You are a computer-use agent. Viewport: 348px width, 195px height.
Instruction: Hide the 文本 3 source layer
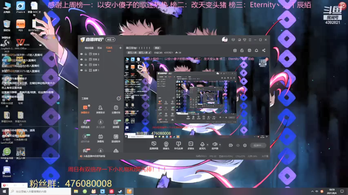pyautogui.click(x=81, y=54)
